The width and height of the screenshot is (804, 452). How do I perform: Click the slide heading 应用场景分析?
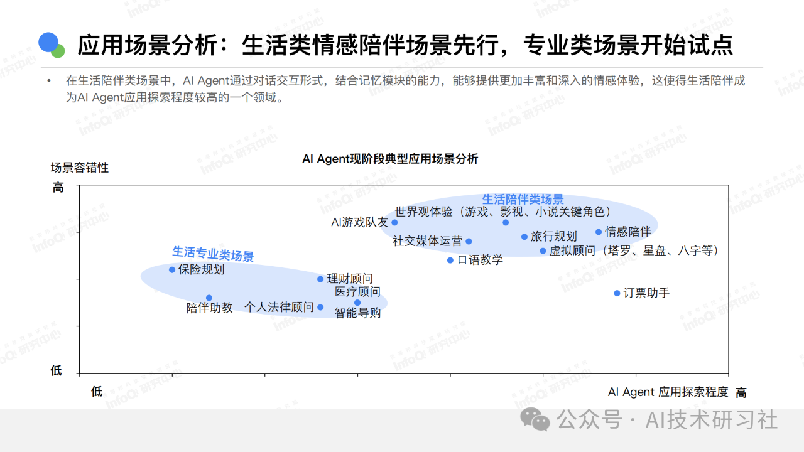point(147,45)
